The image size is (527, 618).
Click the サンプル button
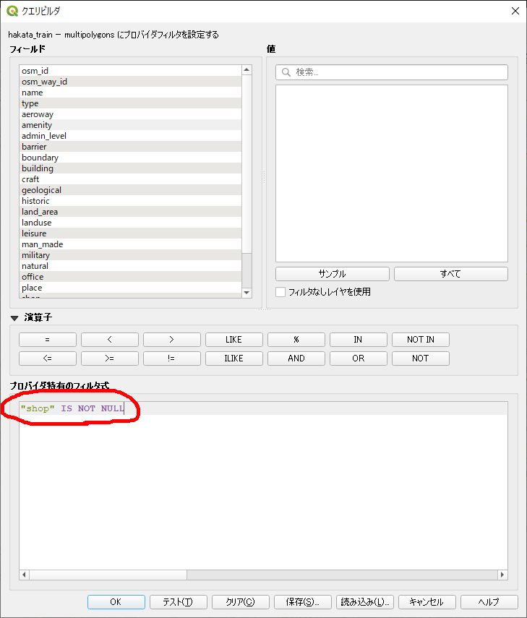coord(332,274)
